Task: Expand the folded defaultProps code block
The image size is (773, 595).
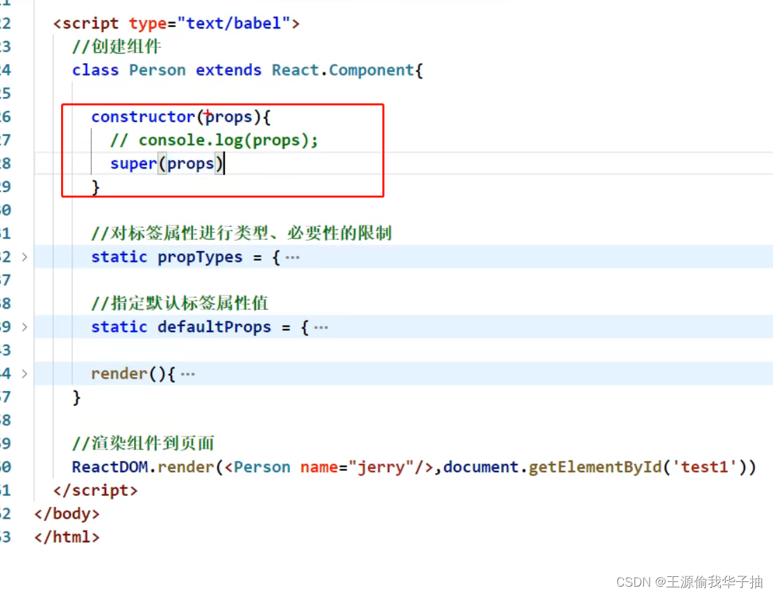Action: (x=23, y=327)
